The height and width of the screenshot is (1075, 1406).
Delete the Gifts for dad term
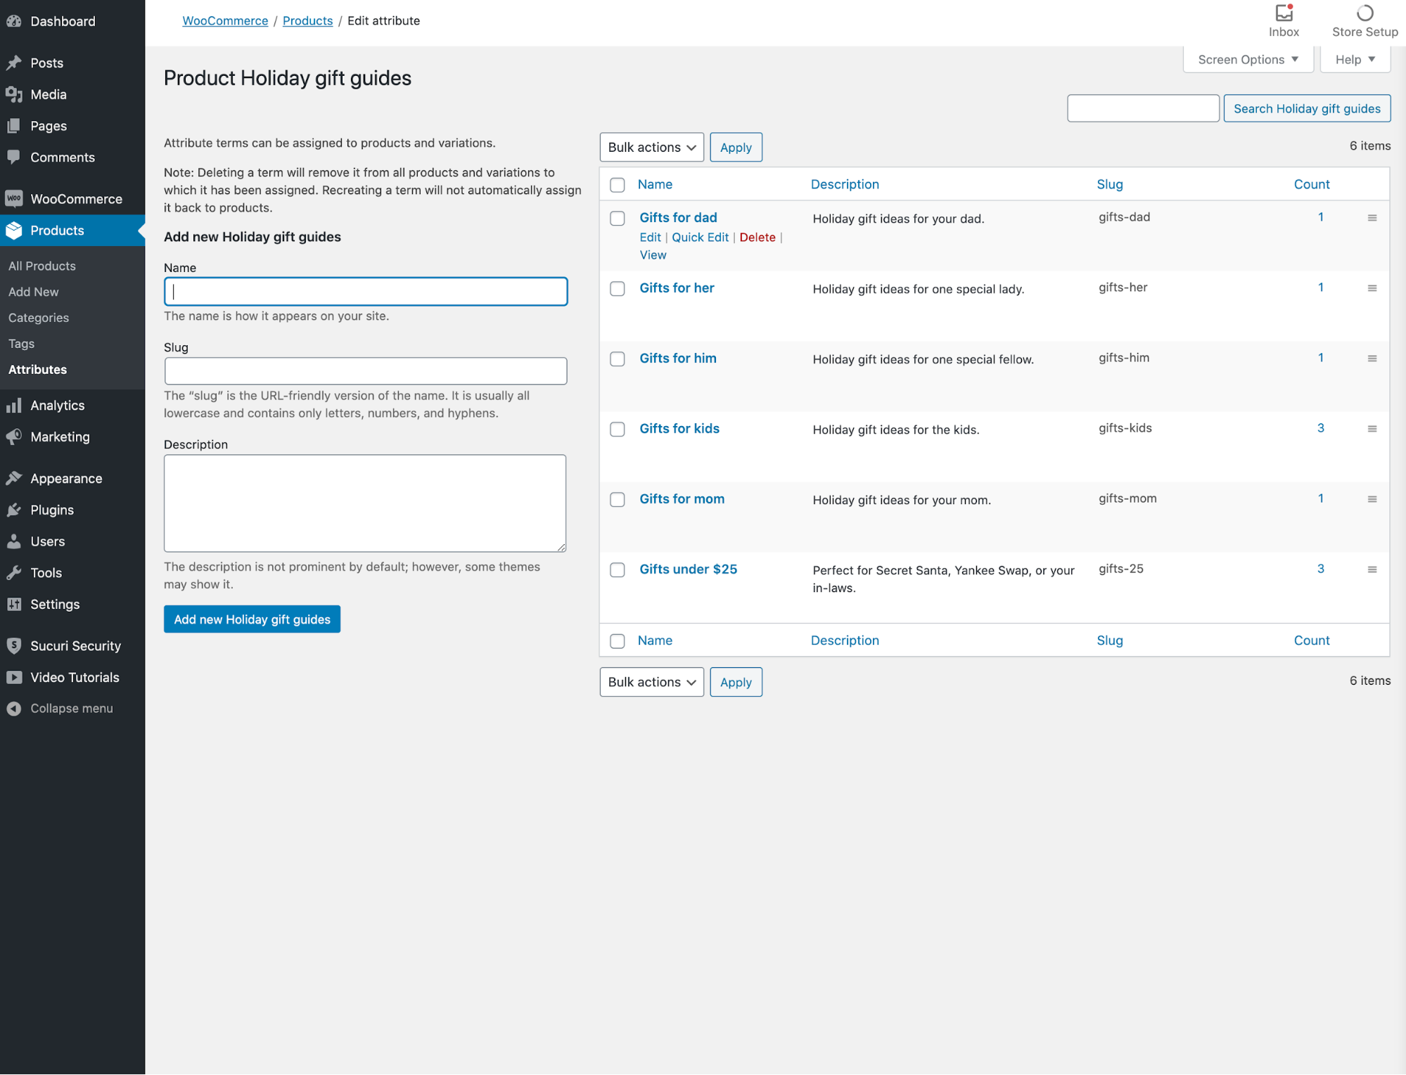pyautogui.click(x=757, y=237)
